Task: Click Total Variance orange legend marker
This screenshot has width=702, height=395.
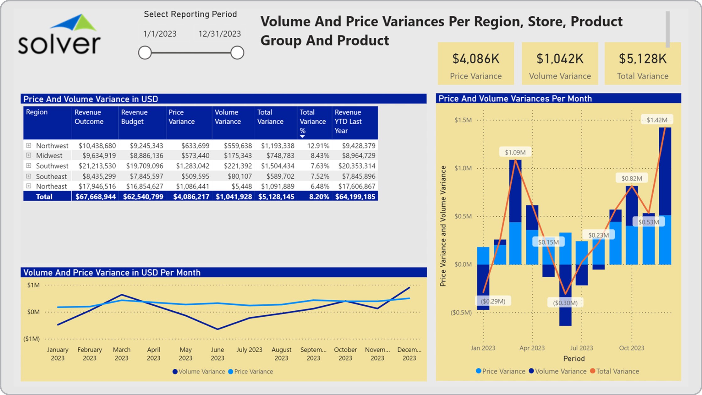Action: coord(593,371)
